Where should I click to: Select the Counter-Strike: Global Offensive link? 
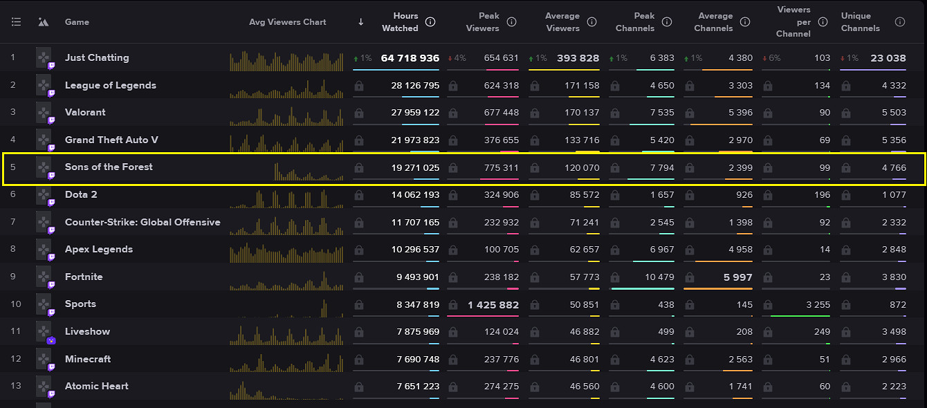click(143, 222)
